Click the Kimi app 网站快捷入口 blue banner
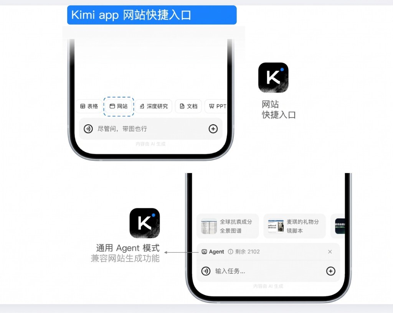Screen dimensions: 393x313 [152, 15]
